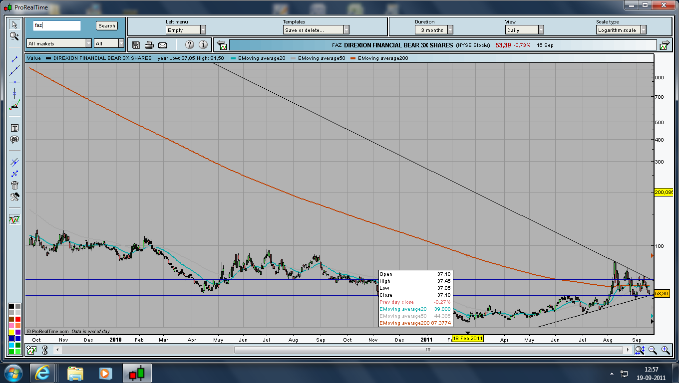Open the All markets dropdown
Viewport: 679px width, 383px height.
pos(59,43)
